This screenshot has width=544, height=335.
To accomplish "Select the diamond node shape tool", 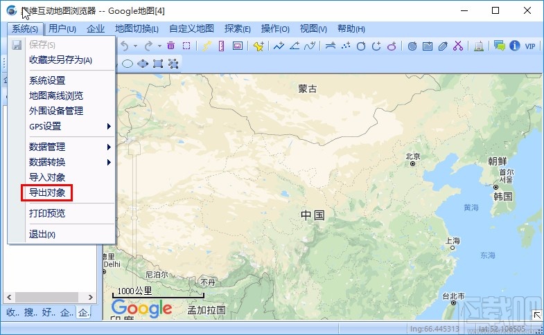I will coord(143,64).
